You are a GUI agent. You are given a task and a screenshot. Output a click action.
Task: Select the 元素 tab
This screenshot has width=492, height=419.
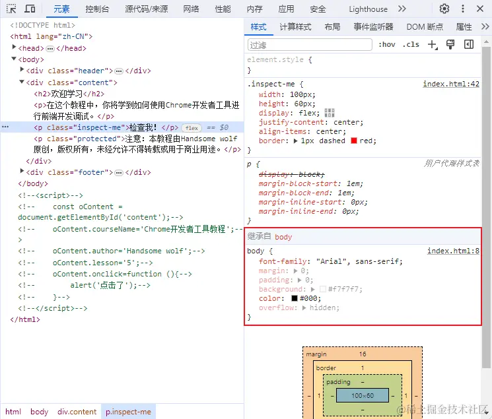coord(61,9)
